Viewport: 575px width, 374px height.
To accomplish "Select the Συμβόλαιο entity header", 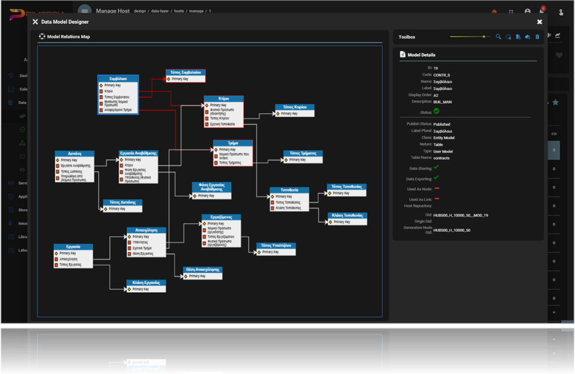I will click(118, 78).
